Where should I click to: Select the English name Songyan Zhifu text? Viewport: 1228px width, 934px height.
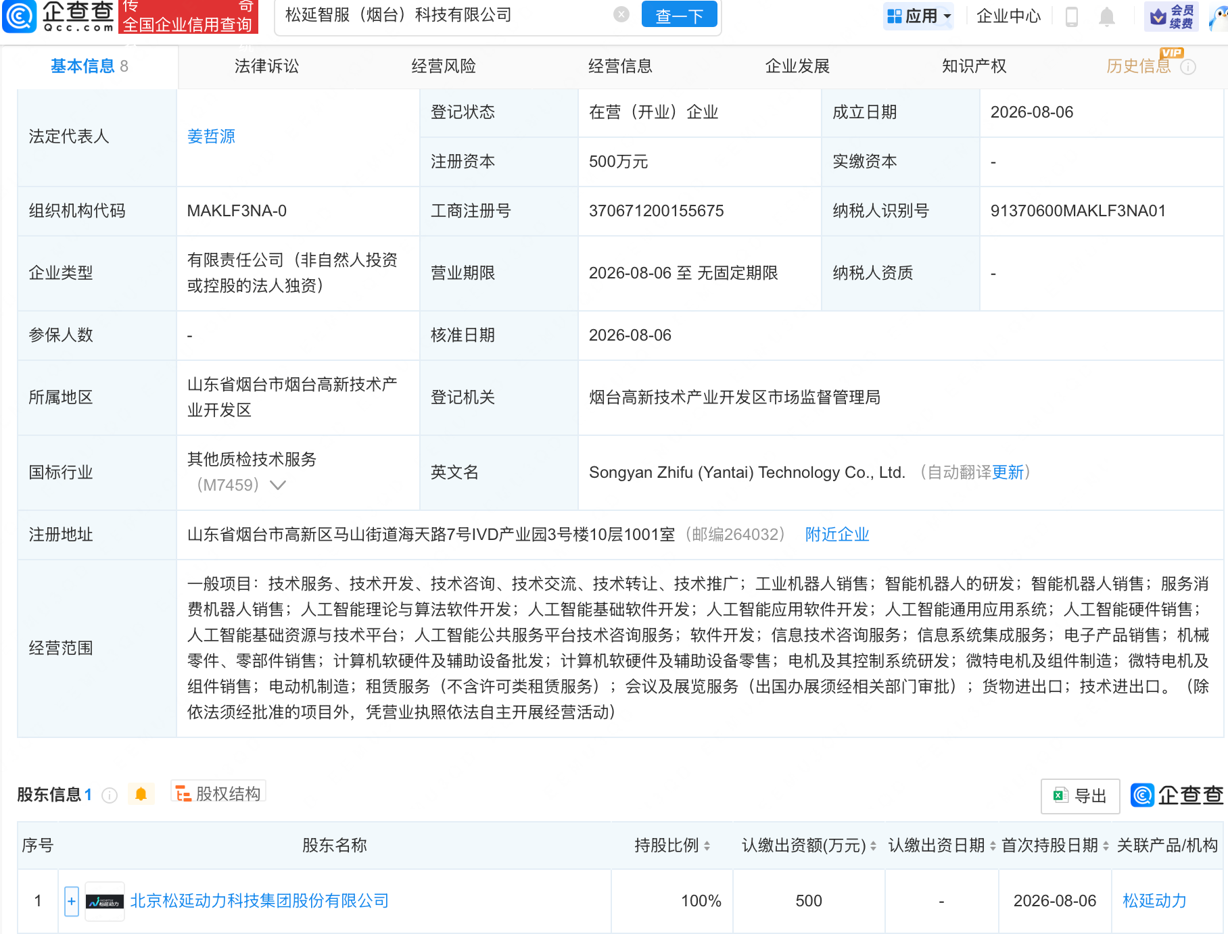click(747, 472)
